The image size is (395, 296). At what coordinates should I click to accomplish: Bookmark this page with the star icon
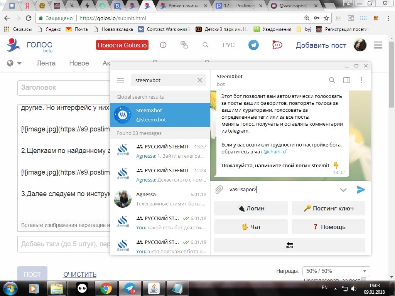326,18
